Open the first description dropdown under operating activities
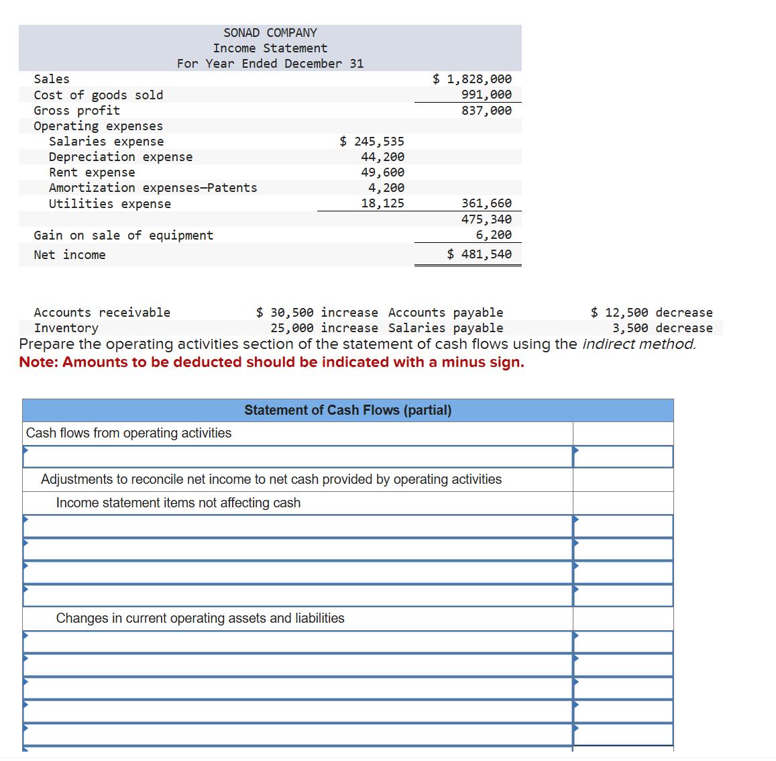This screenshot has width=776, height=761. (295, 456)
